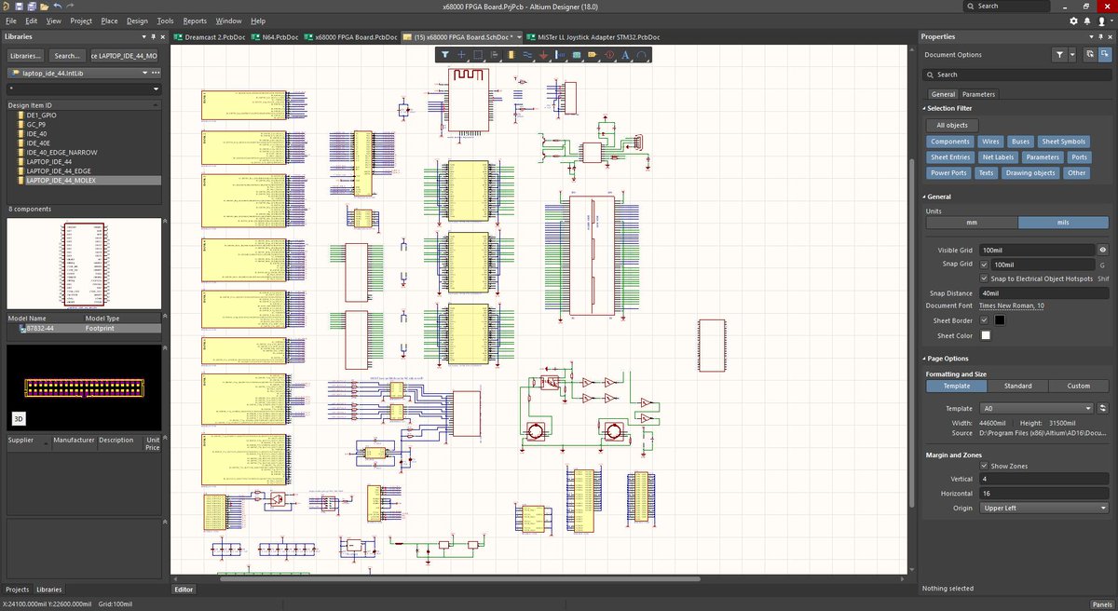Expand the Origin Upper Left dropdown
Screen dimensions: 1118x611
(x=1043, y=508)
